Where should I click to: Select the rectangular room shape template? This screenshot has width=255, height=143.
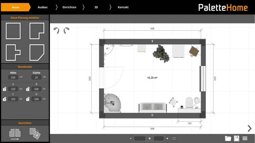tap(13, 31)
